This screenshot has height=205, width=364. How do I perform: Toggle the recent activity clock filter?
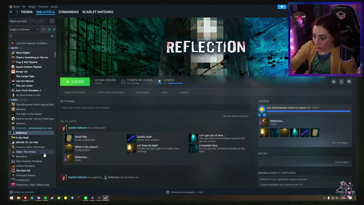point(49,29)
